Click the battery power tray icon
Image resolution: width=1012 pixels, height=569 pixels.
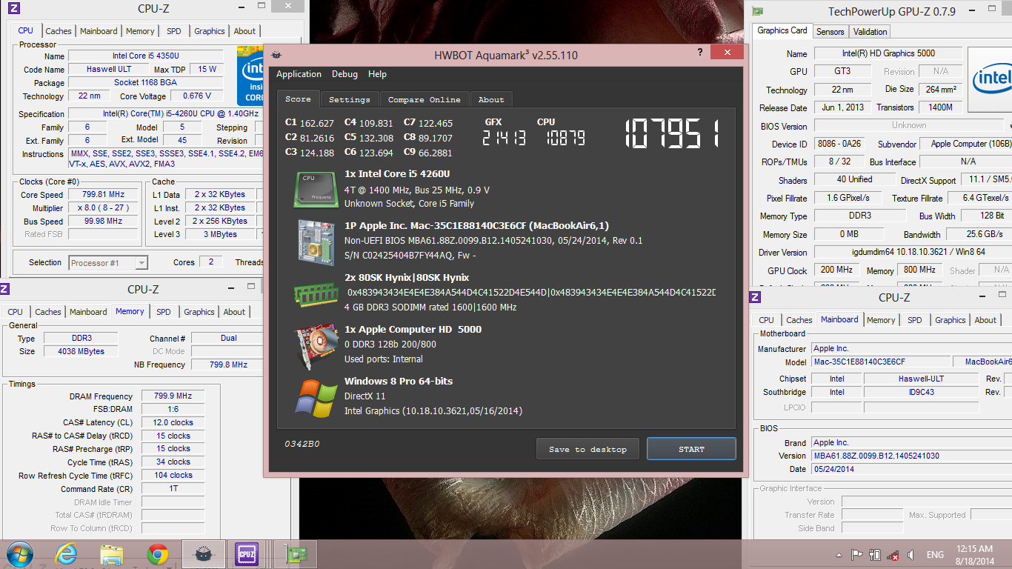coord(875,555)
